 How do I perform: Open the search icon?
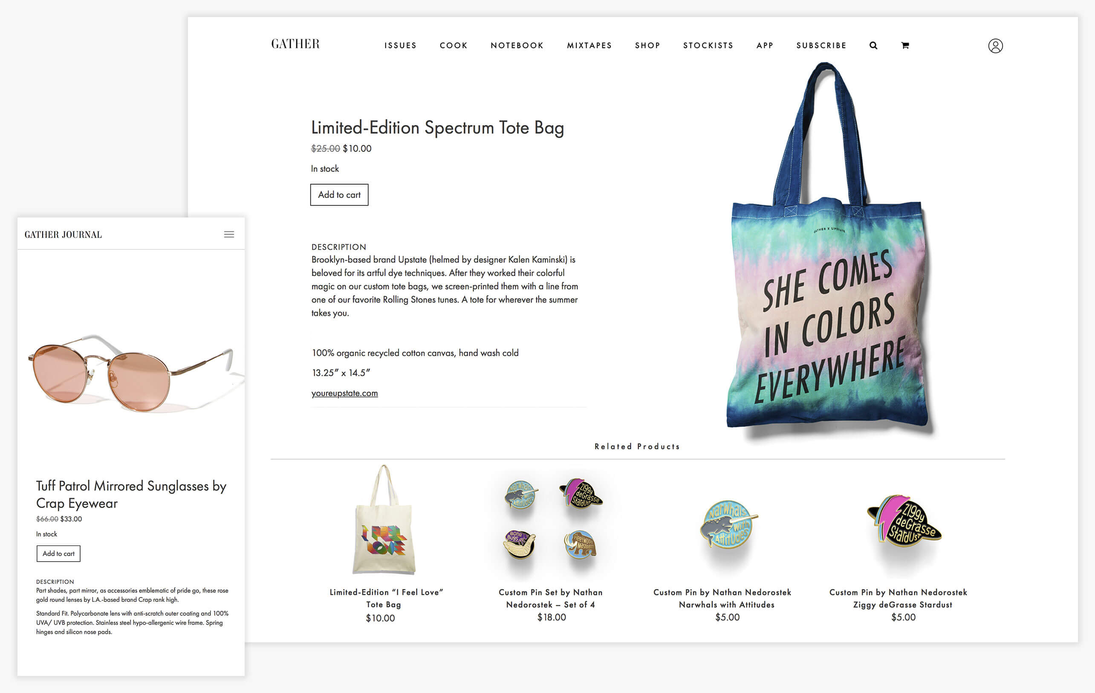pos(873,45)
